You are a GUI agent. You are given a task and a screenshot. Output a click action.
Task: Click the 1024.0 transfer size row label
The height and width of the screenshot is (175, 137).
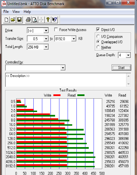pyautogui.click(x=11, y=152)
